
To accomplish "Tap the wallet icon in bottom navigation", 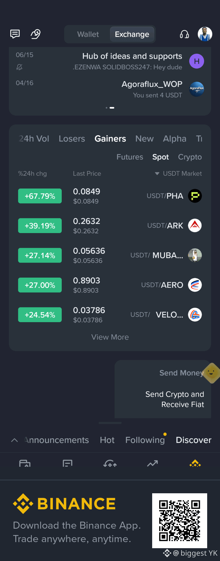I will click(x=25, y=464).
